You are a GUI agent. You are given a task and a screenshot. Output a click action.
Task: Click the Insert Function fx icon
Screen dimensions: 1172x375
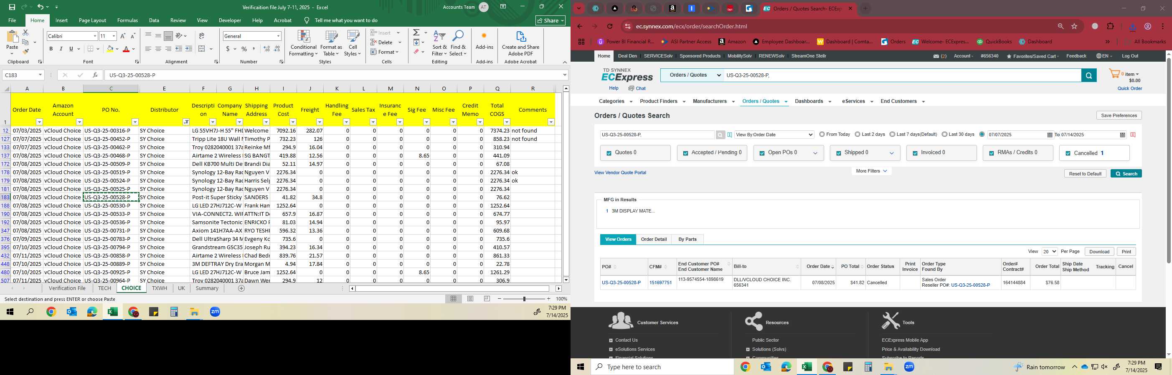coord(95,75)
